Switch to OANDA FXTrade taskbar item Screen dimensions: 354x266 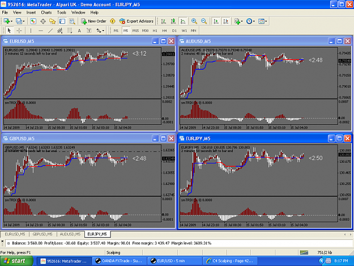click(119, 261)
